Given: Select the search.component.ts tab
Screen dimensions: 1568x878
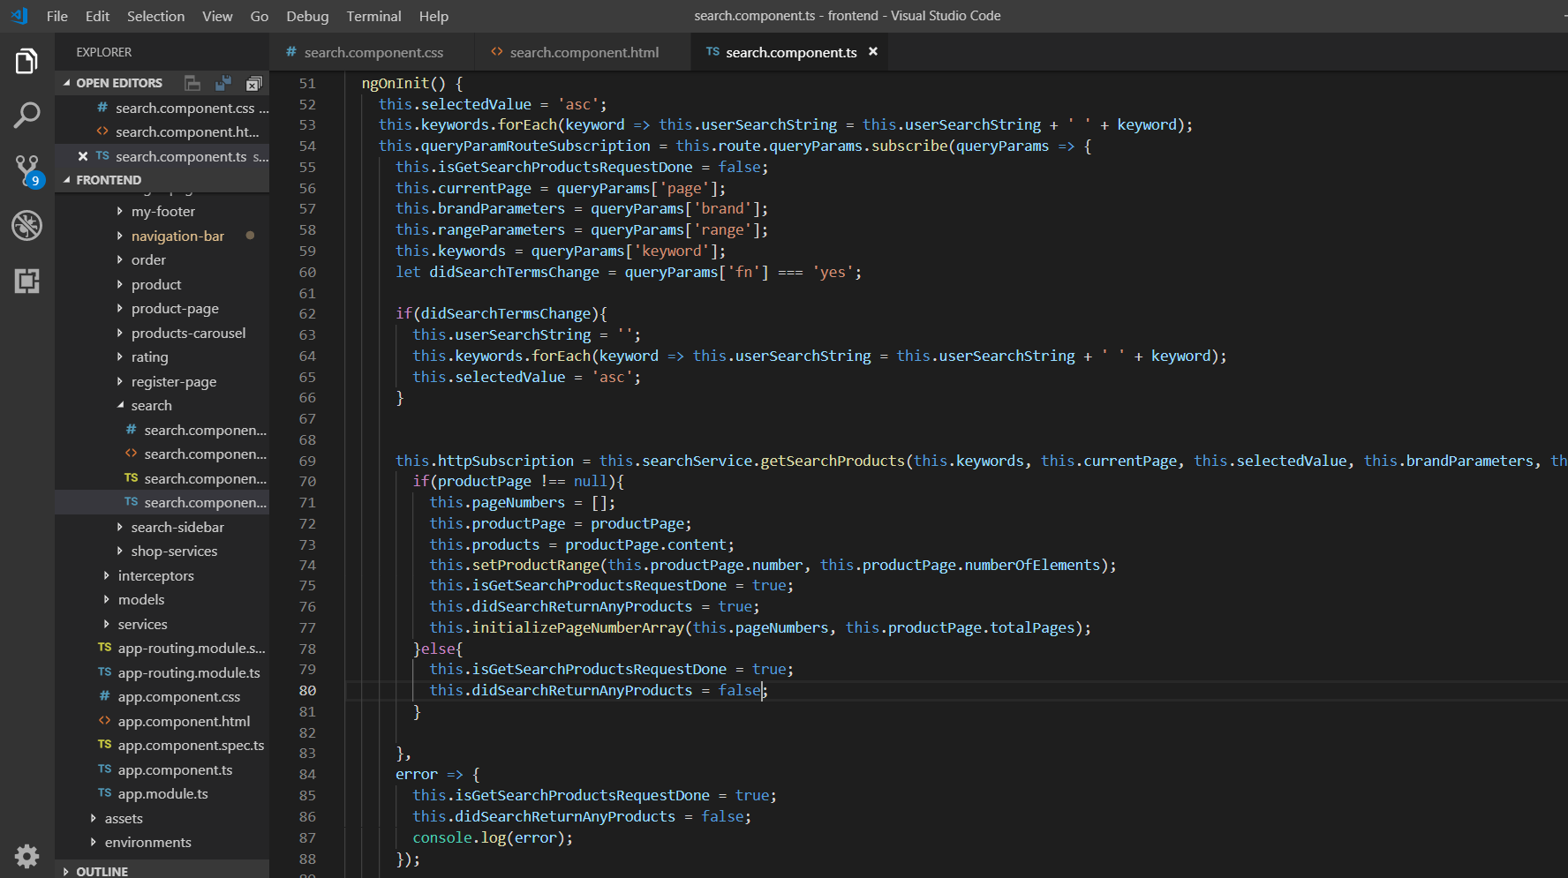Looking at the screenshot, I should click(x=791, y=52).
